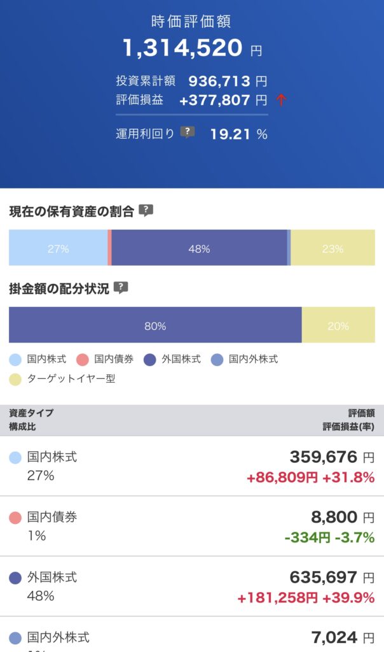Screen dimensions: 384x652
Task: Tap the red up arrow beside 評価損益
Action: click(281, 100)
